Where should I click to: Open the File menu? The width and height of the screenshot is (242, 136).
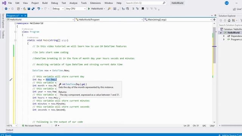(10, 3)
